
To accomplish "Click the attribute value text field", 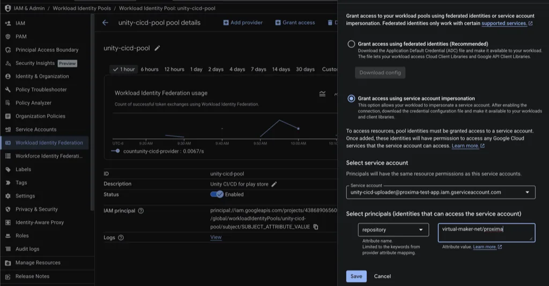I will (x=486, y=232).
